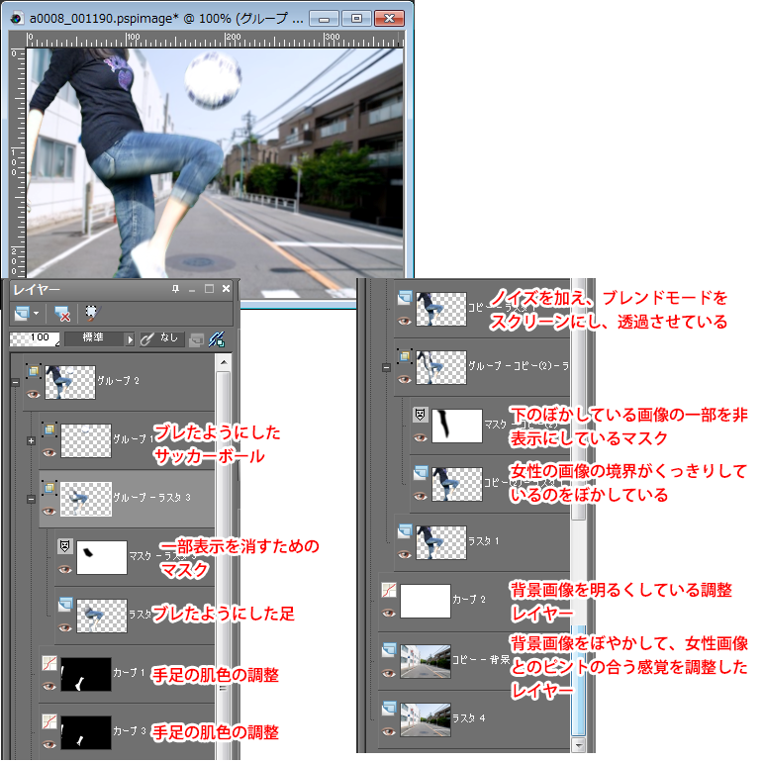Click group icon of グループ - コピー(2)

405,356
